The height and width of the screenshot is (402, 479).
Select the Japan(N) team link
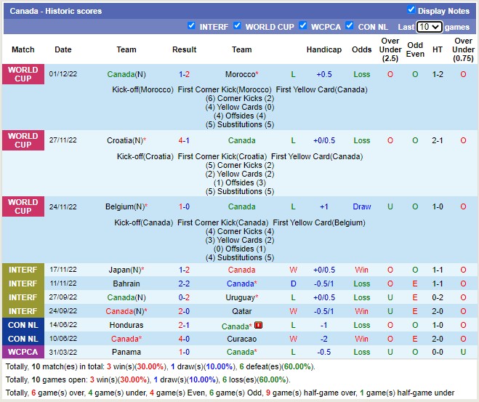[x=124, y=270]
